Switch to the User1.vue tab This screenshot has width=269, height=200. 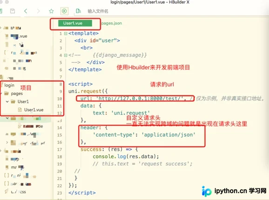75,23
